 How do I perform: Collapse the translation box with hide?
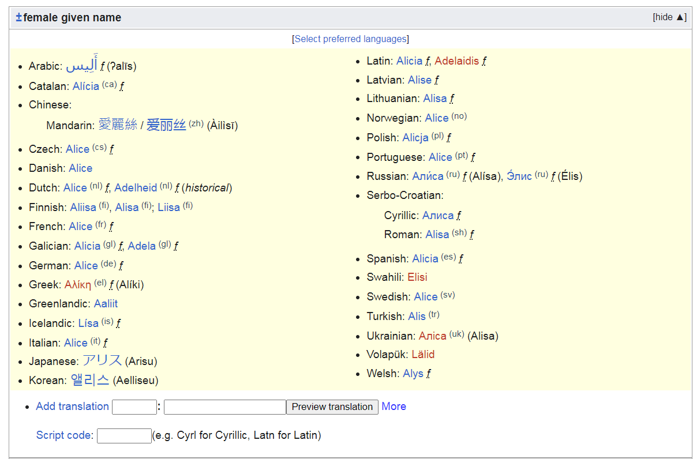(669, 17)
